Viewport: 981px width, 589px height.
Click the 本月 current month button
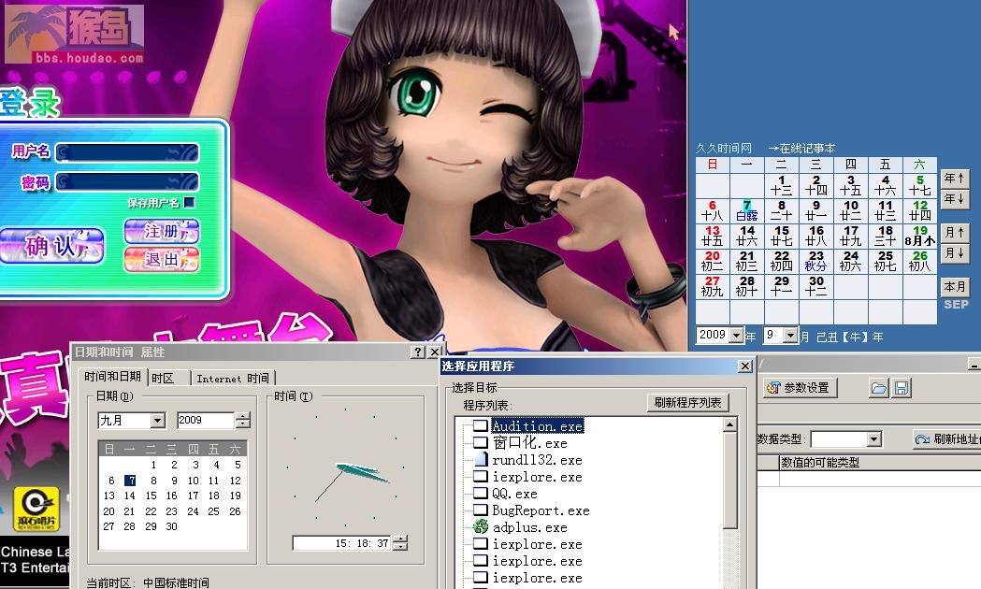[955, 287]
